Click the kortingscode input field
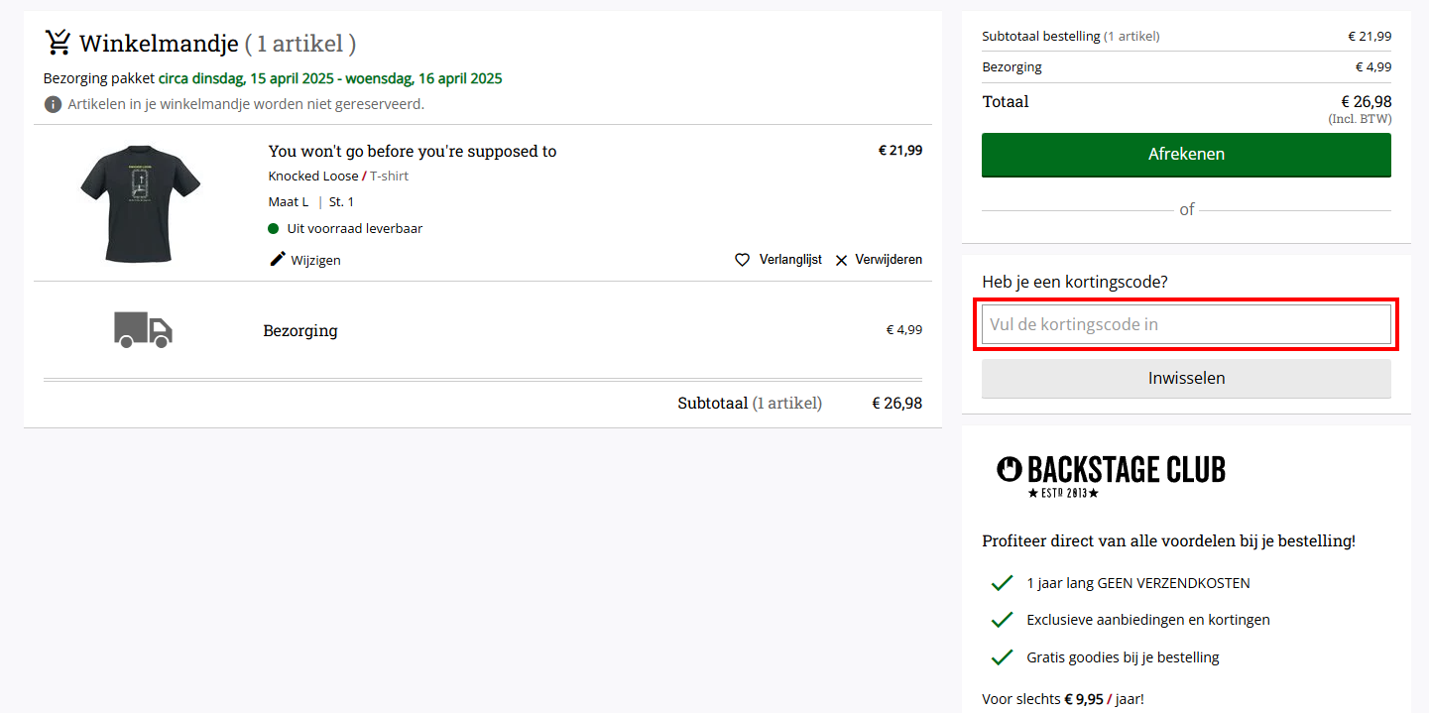The image size is (1429, 713). click(x=1185, y=324)
